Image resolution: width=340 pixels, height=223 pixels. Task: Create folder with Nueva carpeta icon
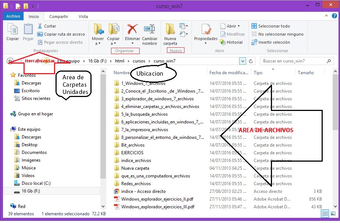[x=170, y=29]
